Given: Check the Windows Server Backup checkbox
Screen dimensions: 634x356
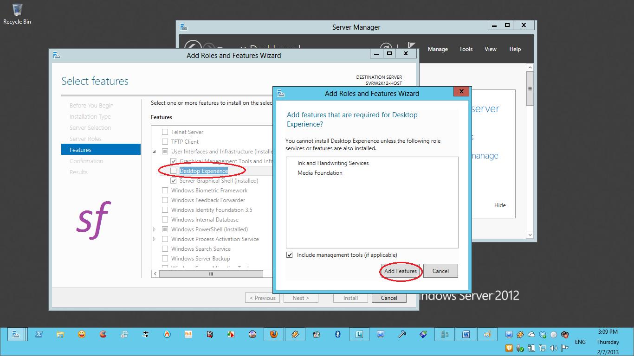Looking at the screenshot, I should click(x=165, y=259).
